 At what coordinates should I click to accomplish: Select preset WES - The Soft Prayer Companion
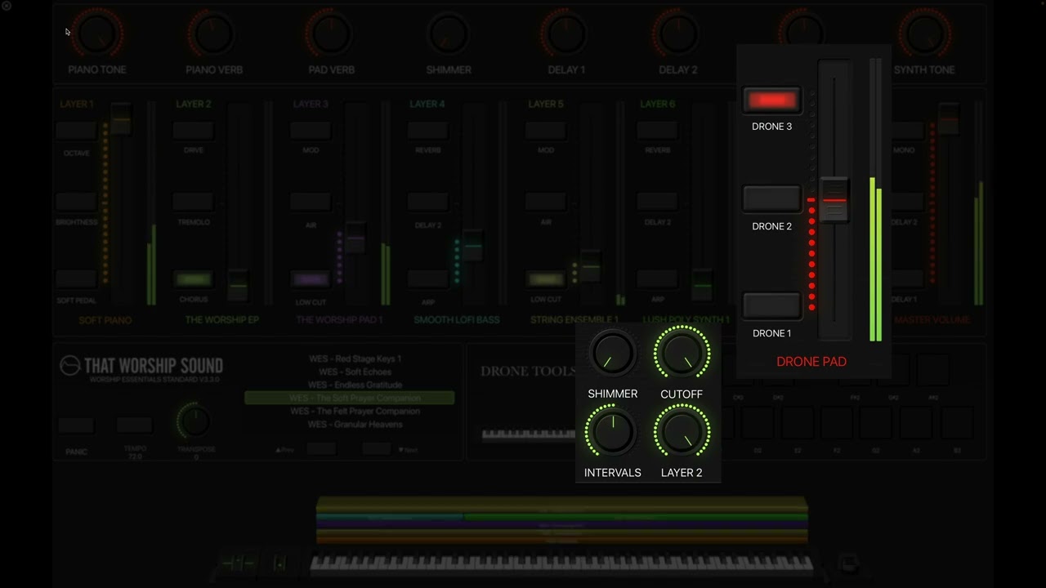[x=350, y=398]
